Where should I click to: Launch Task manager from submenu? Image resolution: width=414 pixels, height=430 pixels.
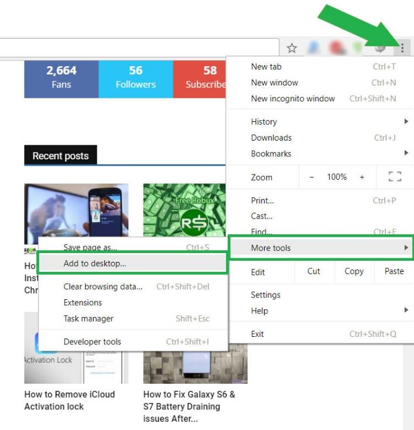tap(134, 318)
